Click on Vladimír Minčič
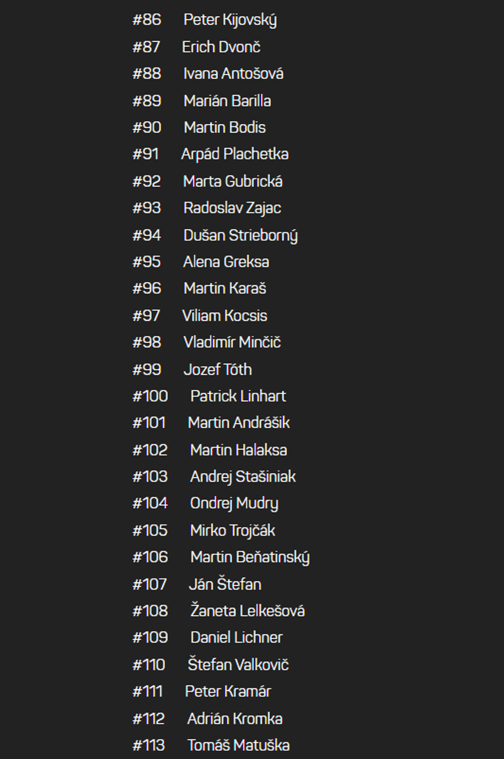The height and width of the screenshot is (759, 504). [x=232, y=342]
